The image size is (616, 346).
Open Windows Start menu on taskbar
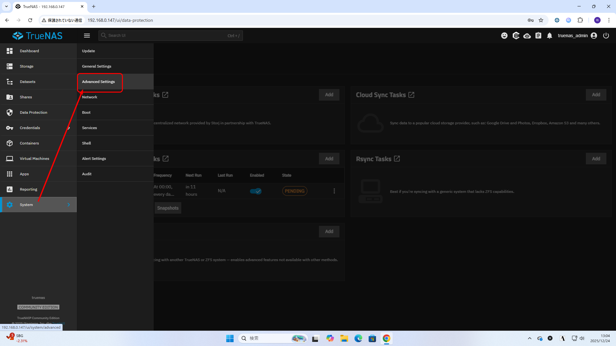tap(230, 338)
